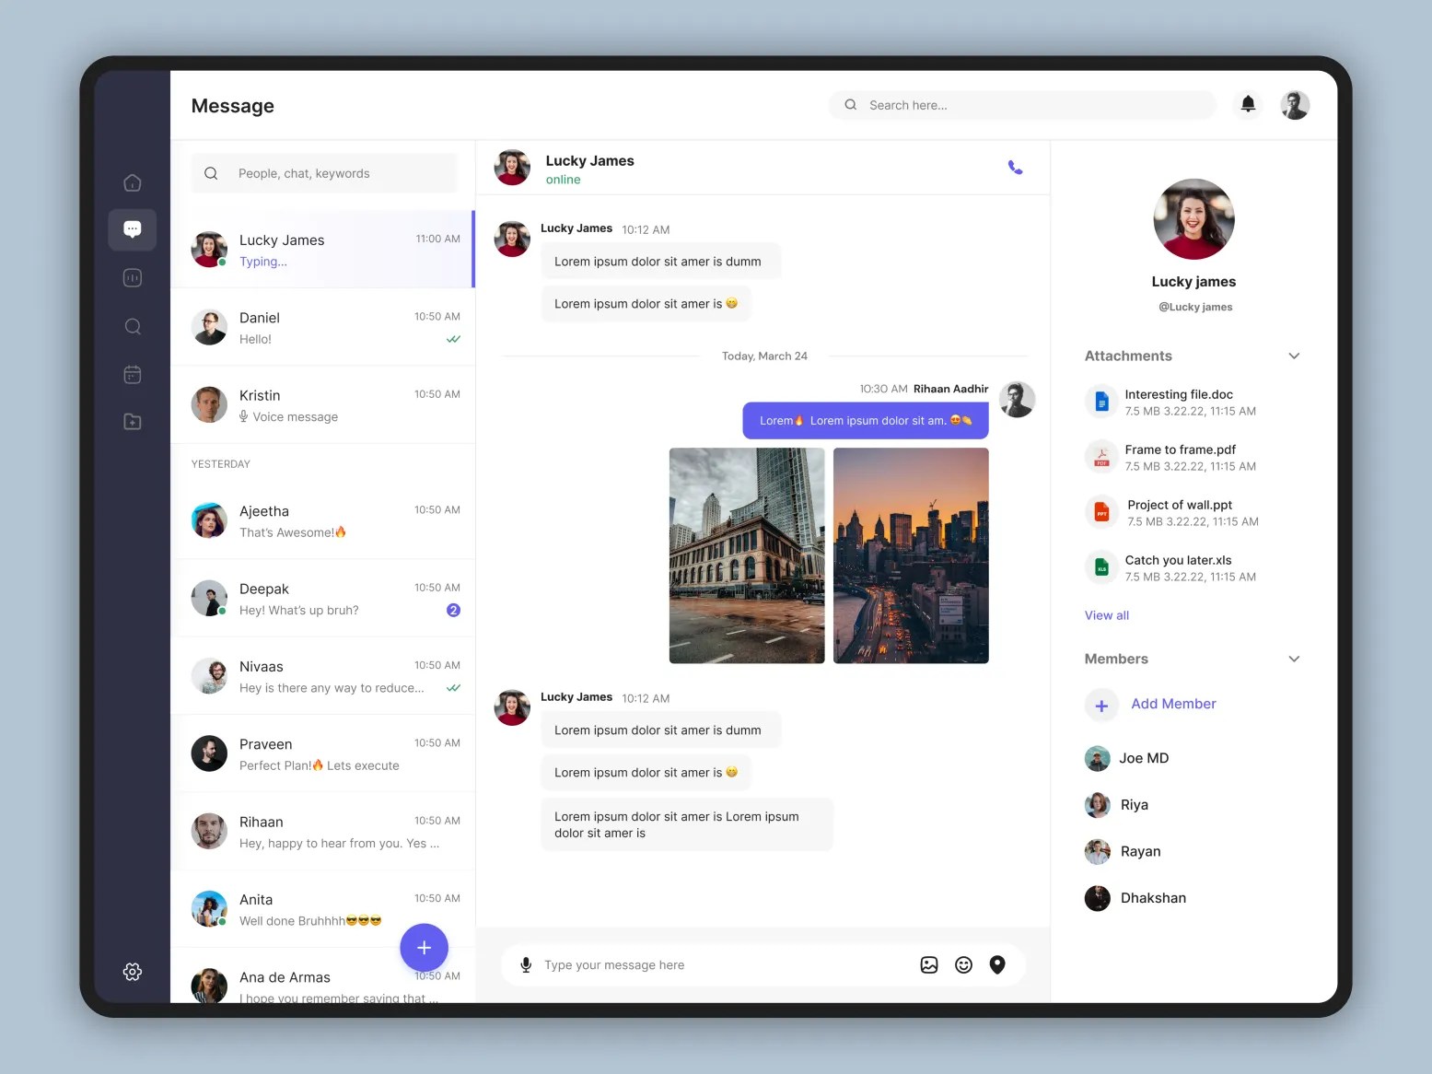Click the floating plus new chat button
1432x1074 pixels.
(x=424, y=947)
